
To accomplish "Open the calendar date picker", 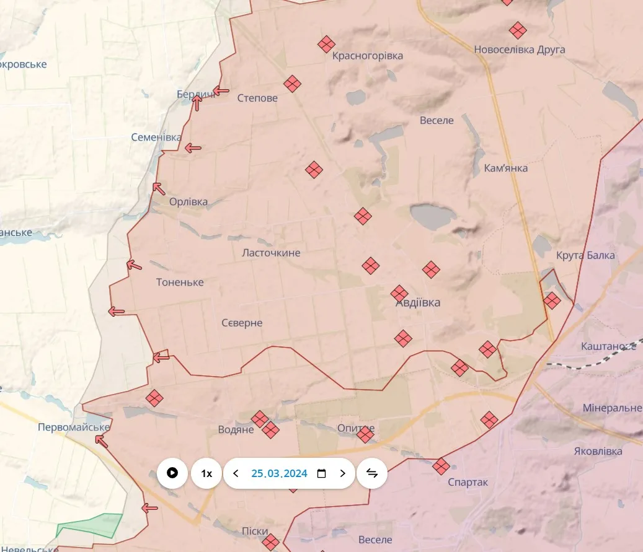I will [321, 473].
